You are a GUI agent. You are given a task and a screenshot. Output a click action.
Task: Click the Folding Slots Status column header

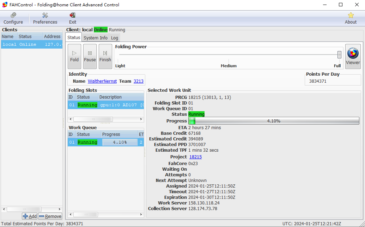pyautogui.click(x=87, y=97)
